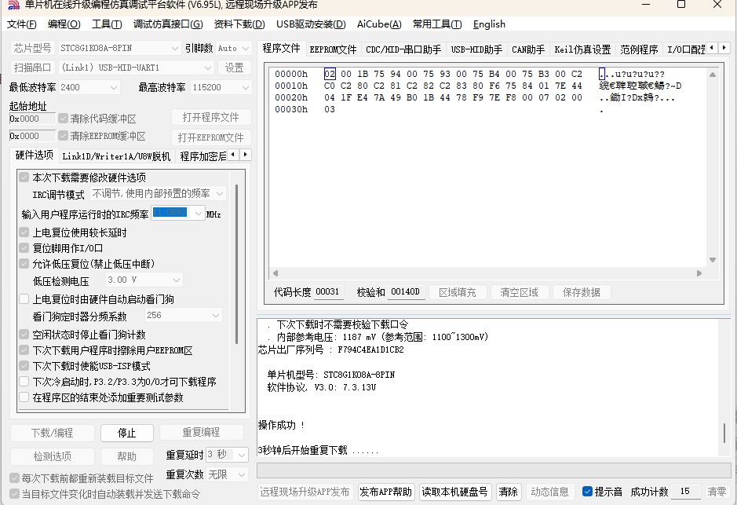Click 清除 button
This screenshot has height=505, width=737.
508,492
